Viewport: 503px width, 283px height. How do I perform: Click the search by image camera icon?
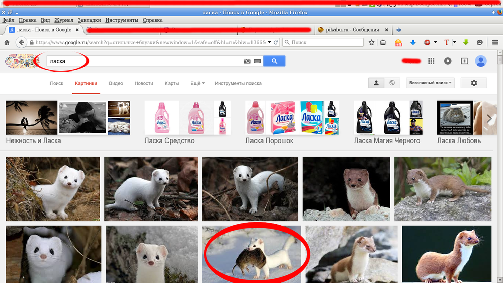coord(247,61)
